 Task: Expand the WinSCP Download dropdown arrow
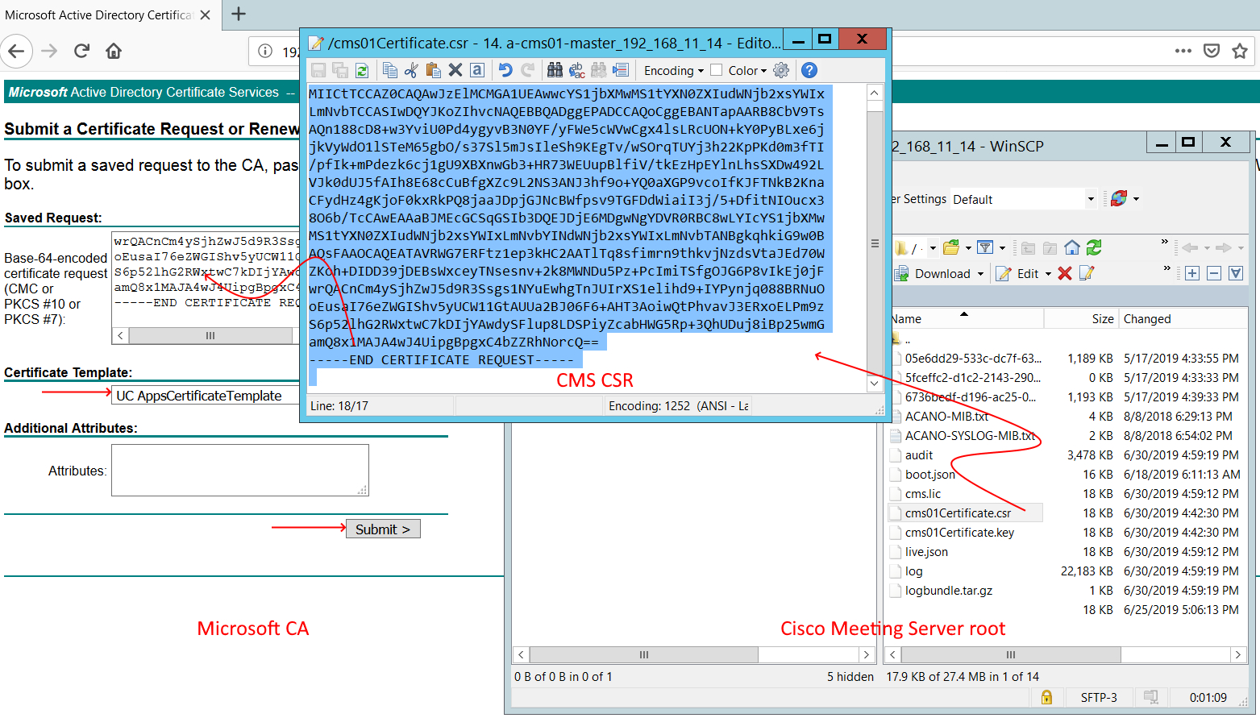pos(981,274)
